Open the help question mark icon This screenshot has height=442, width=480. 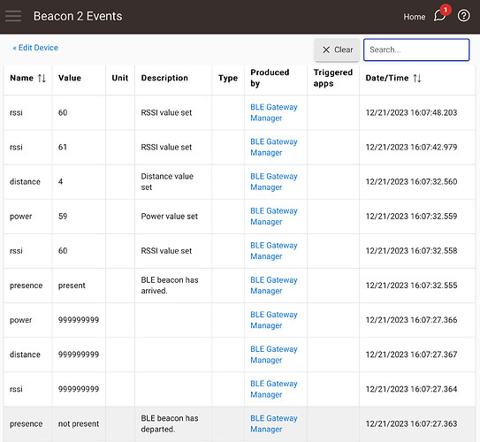(463, 16)
